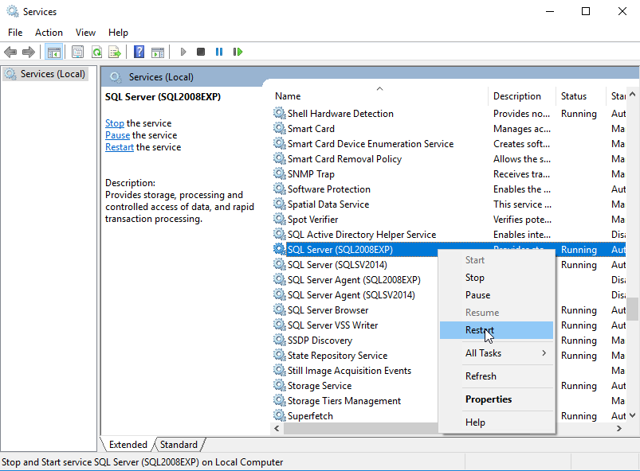Switch to the Extended tab
The width and height of the screenshot is (640, 471).
pyautogui.click(x=128, y=445)
